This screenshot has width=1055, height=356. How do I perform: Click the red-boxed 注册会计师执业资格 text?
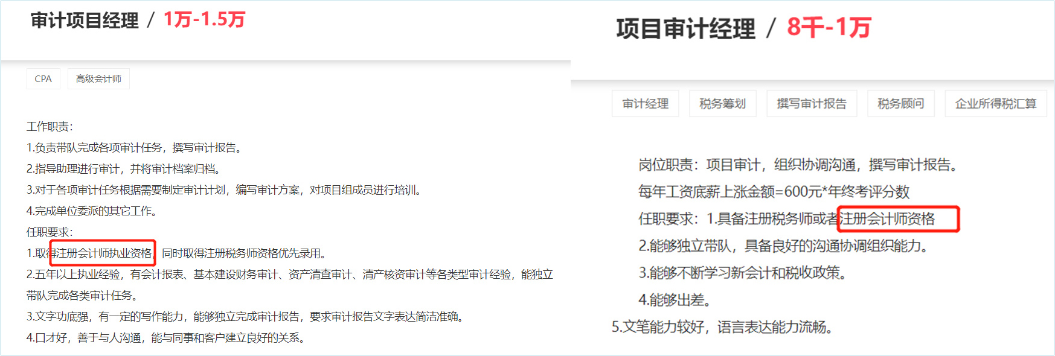[x=103, y=253]
